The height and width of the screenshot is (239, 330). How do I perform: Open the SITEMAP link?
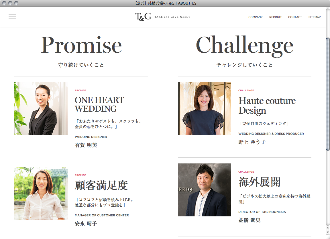click(315, 17)
